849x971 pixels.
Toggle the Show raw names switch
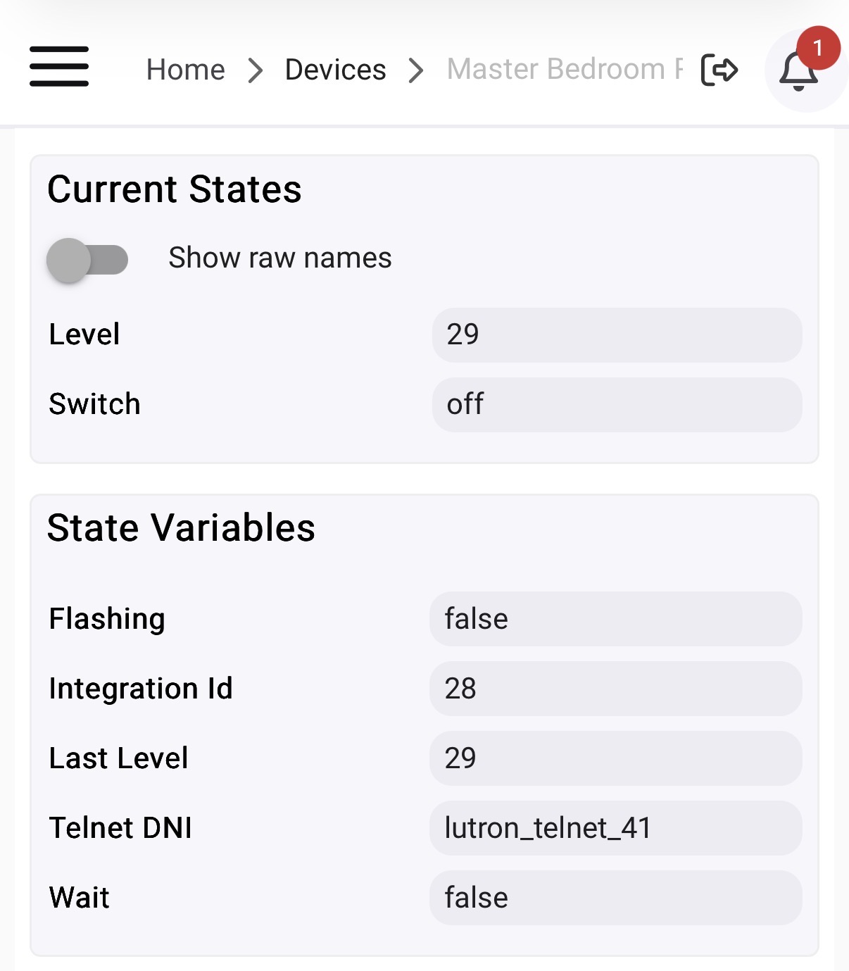click(87, 260)
